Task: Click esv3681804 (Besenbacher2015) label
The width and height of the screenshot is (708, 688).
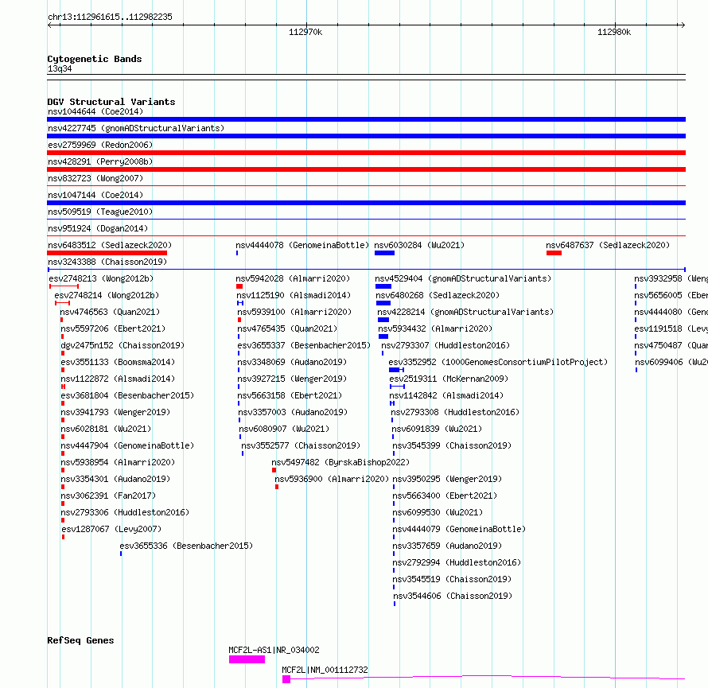Action: click(x=127, y=395)
